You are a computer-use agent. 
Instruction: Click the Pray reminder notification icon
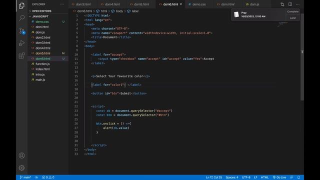pyautogui.click(x=236, y=14)
